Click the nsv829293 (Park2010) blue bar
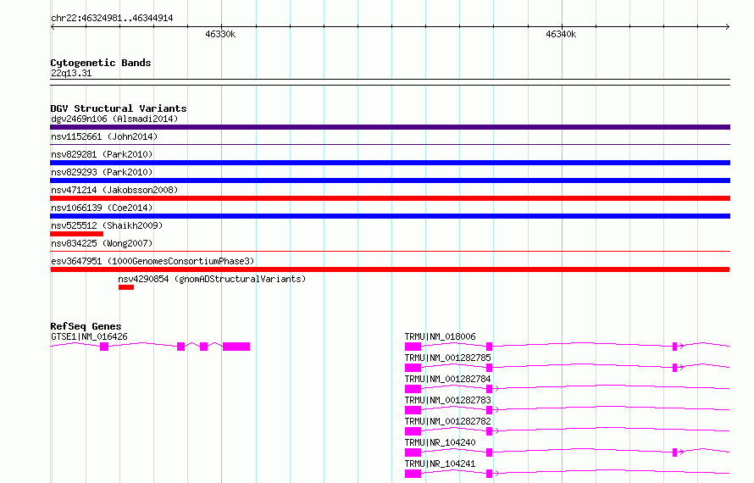This screenshot has height=483, width=754. (390, 180)
